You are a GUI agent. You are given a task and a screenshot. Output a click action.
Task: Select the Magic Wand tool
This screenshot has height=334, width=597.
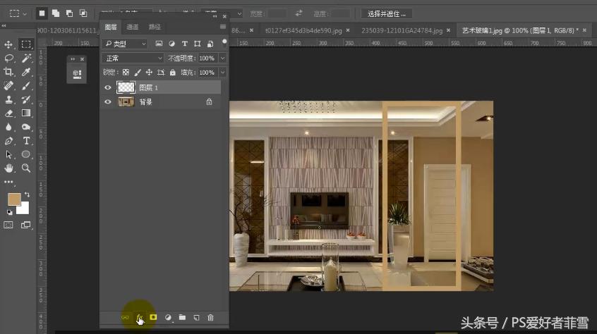[x=26, y=58]
